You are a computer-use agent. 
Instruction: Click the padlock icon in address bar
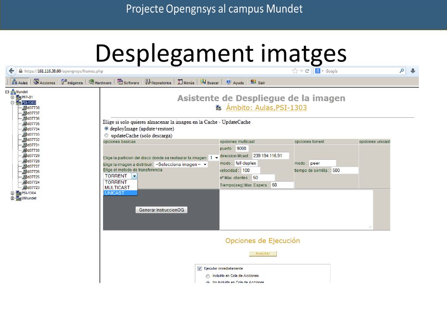point(21,71)
